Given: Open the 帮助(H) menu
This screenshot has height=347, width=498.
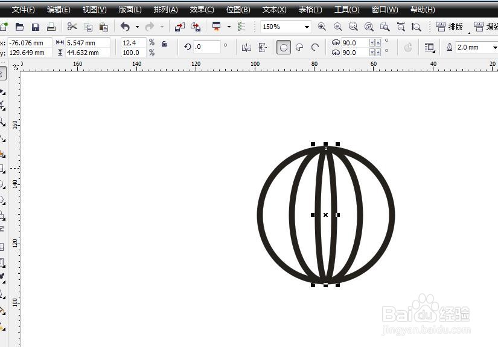Looking at the screenshot, I should (x=423, y=10).
